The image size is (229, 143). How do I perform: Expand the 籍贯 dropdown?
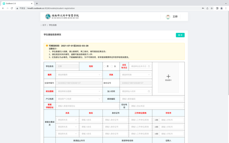(x=79, y=75)
